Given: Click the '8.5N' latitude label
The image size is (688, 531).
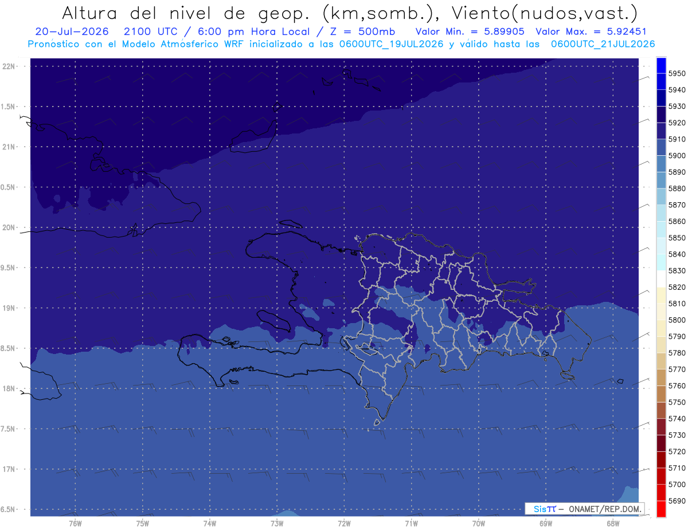Looking at the screenshot, I should 9,348.
